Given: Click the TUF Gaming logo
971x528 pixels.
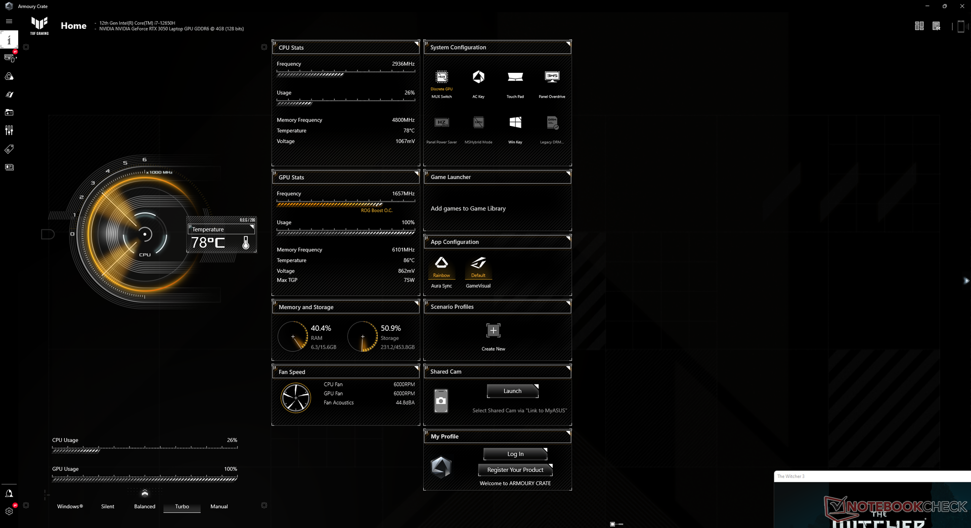Looking at the screenshot, I should [x=39, y=26].
